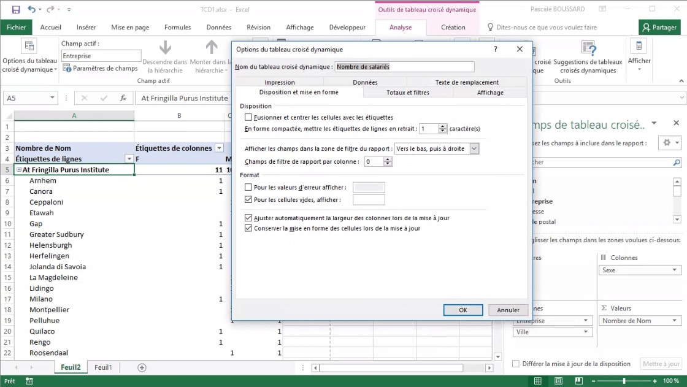Switch to Affichage dialog tab
This screenshot has height=387, width=687.
coord(490,93)
